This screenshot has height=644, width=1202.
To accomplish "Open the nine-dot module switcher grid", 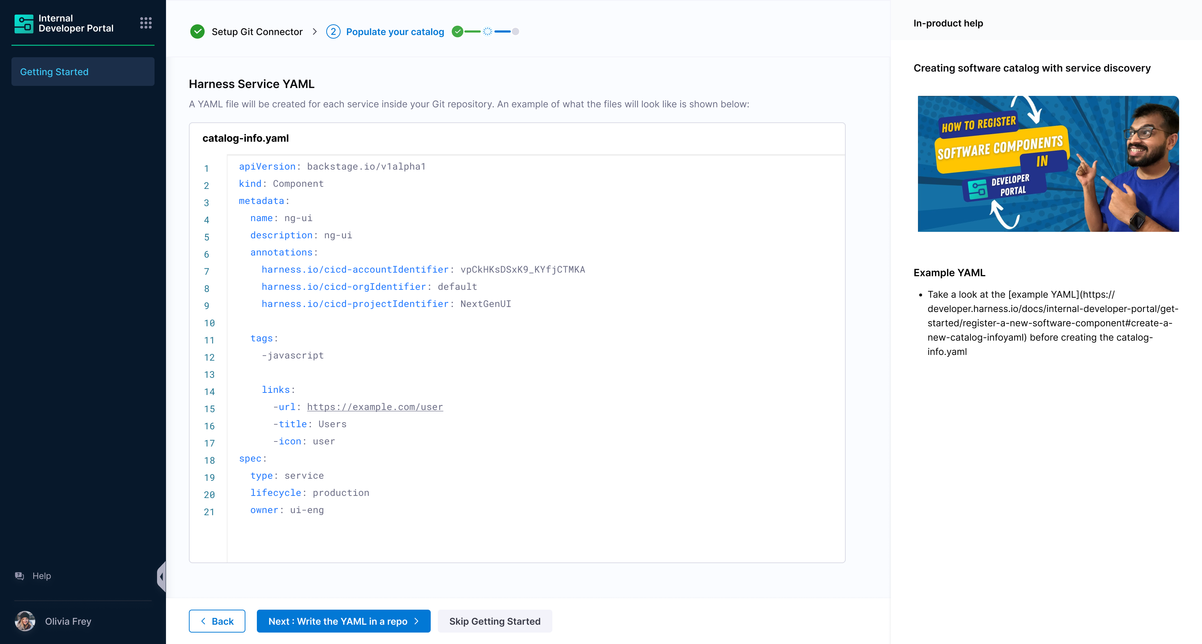I will click(x=146, y=23).
